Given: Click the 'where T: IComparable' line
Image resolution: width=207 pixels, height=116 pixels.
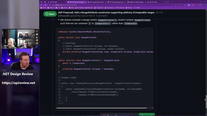Looking at the screenshot, I should click(x=73, y=63).
